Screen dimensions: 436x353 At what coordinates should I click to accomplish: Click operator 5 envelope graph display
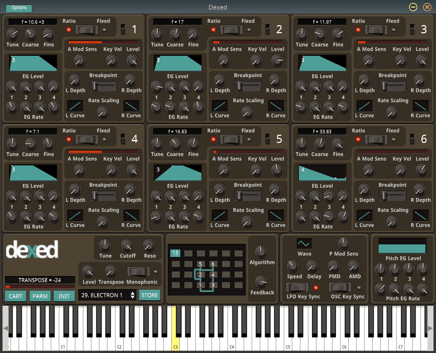[178, 172]
